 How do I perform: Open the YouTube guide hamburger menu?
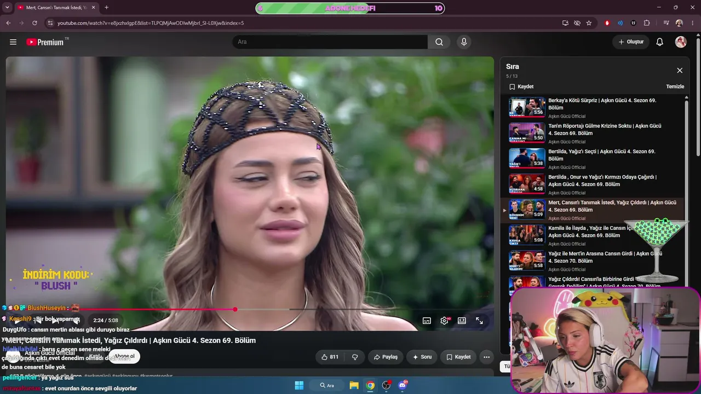(13, 42)
